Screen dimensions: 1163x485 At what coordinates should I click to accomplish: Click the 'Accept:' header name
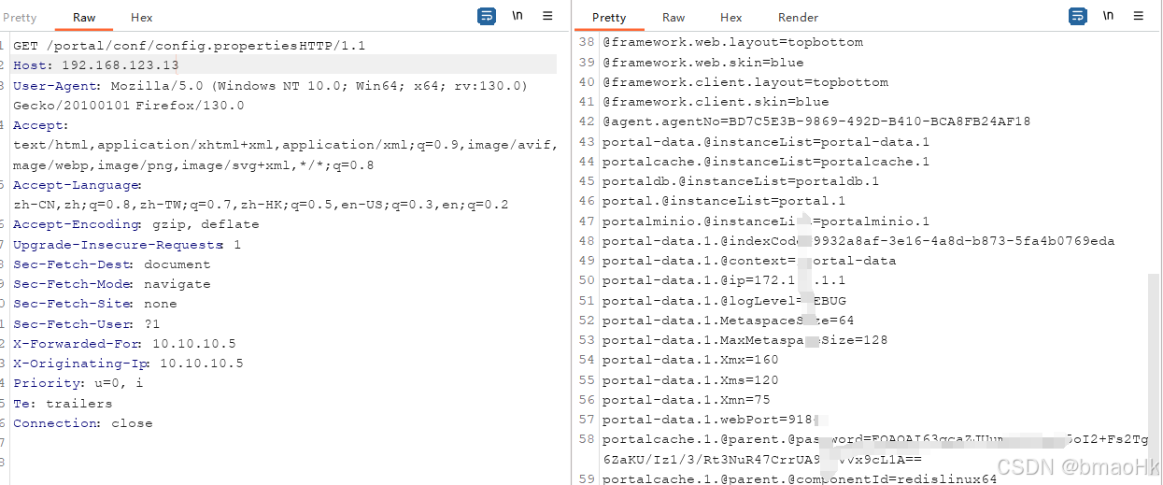pos(40,125)
